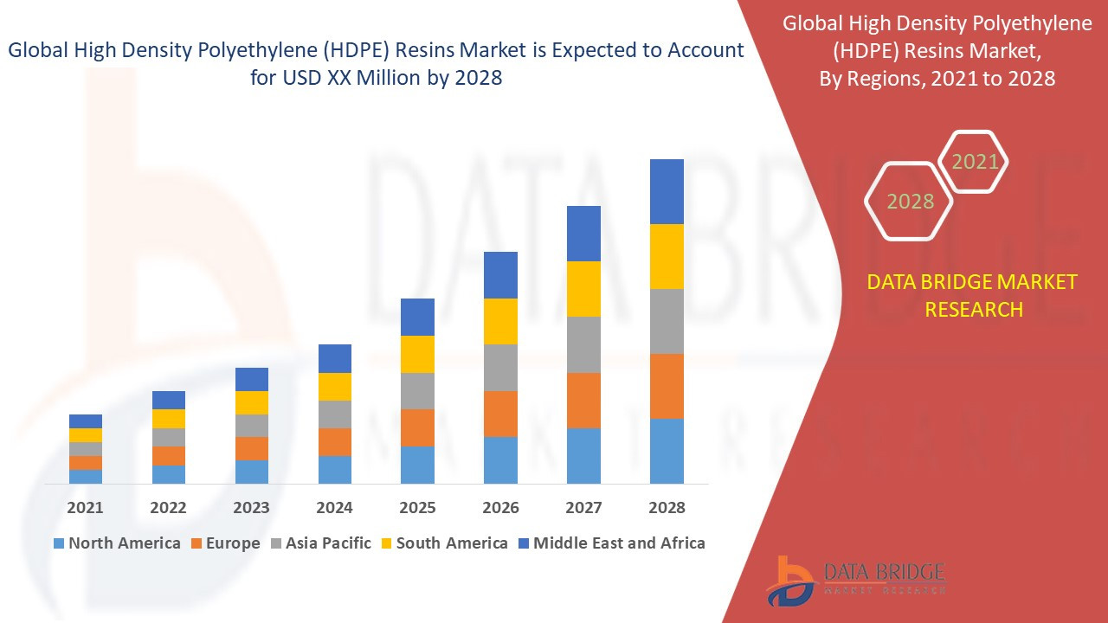Click the 2025 axis label
This screenshot has width=1108, height=623.
417,508
